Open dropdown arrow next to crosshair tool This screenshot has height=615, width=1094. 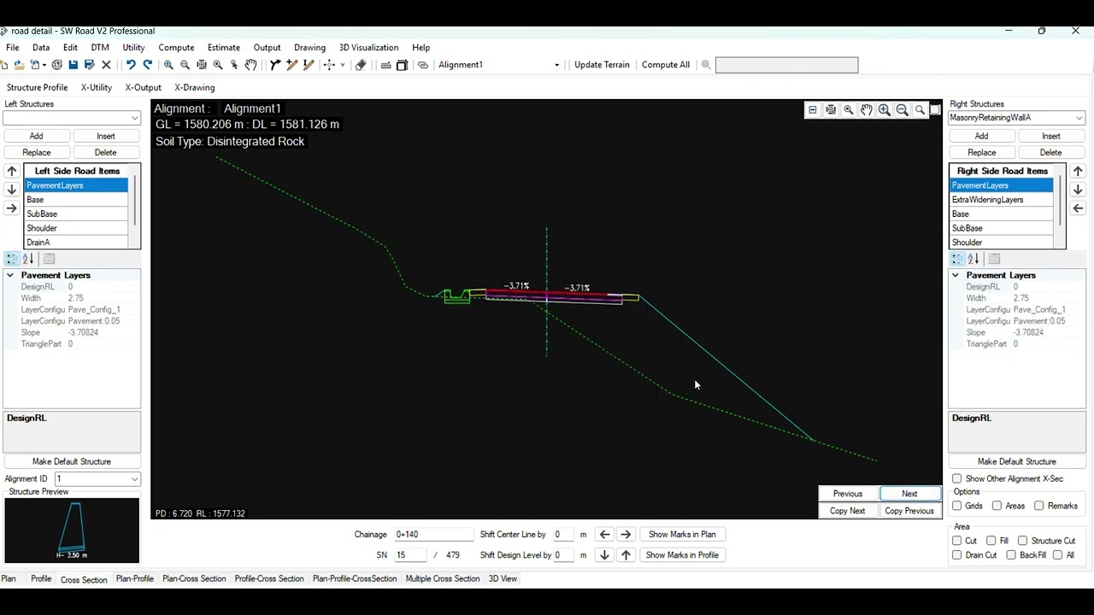(x=343, y=65)
